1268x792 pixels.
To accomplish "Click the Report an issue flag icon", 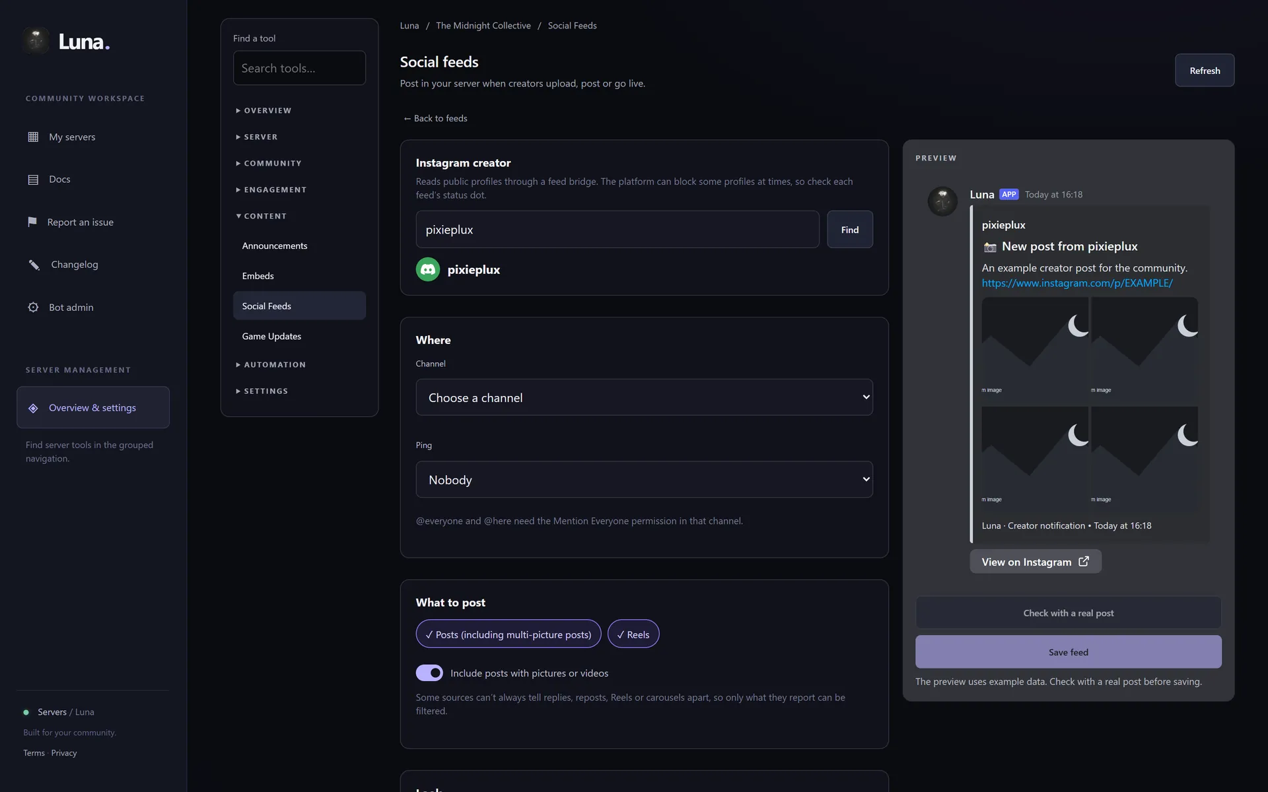I will [x=32, y=222].
